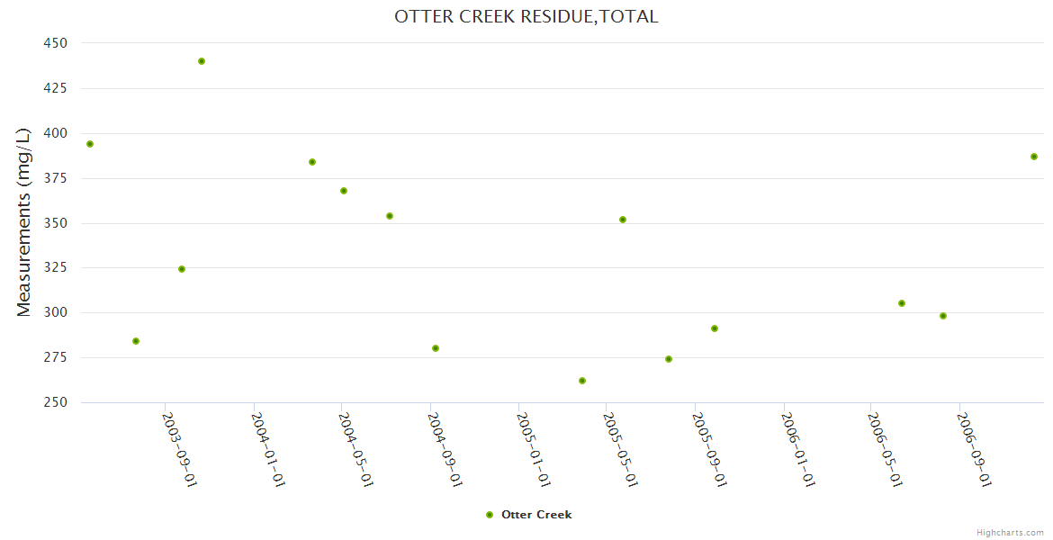Select the 368 mg/L point just after 2004-05-01
The width and height of the screenshot is (1053, 540).
click(344, 191)
